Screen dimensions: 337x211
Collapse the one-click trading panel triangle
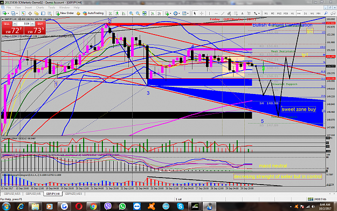pyautogui.click(x=3, y=19)
